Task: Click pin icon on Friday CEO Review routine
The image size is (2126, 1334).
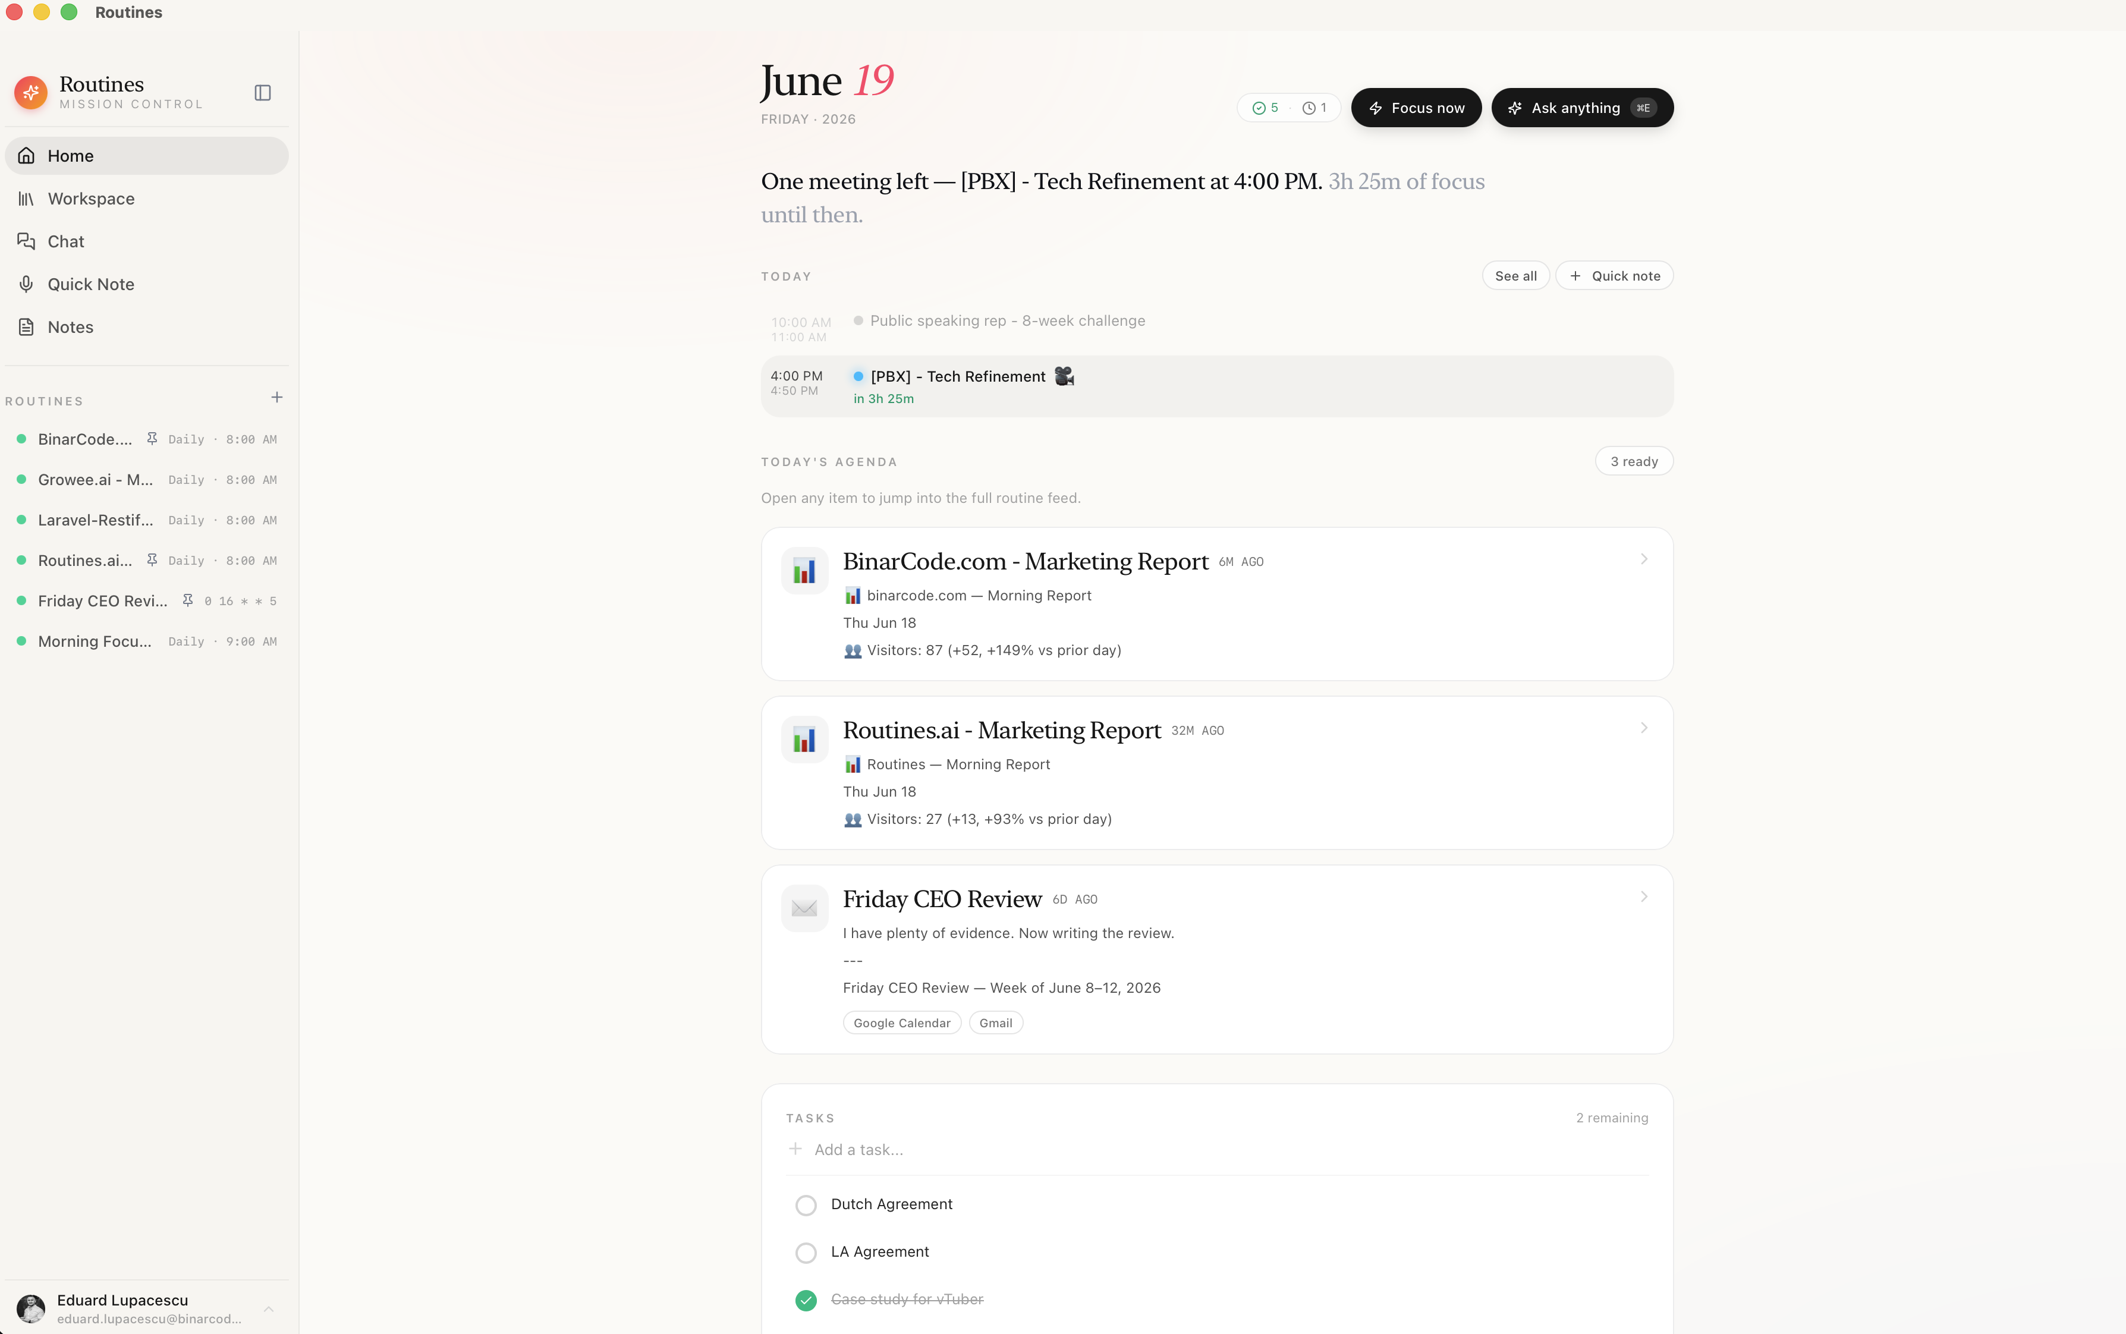Action: (188, 601)
